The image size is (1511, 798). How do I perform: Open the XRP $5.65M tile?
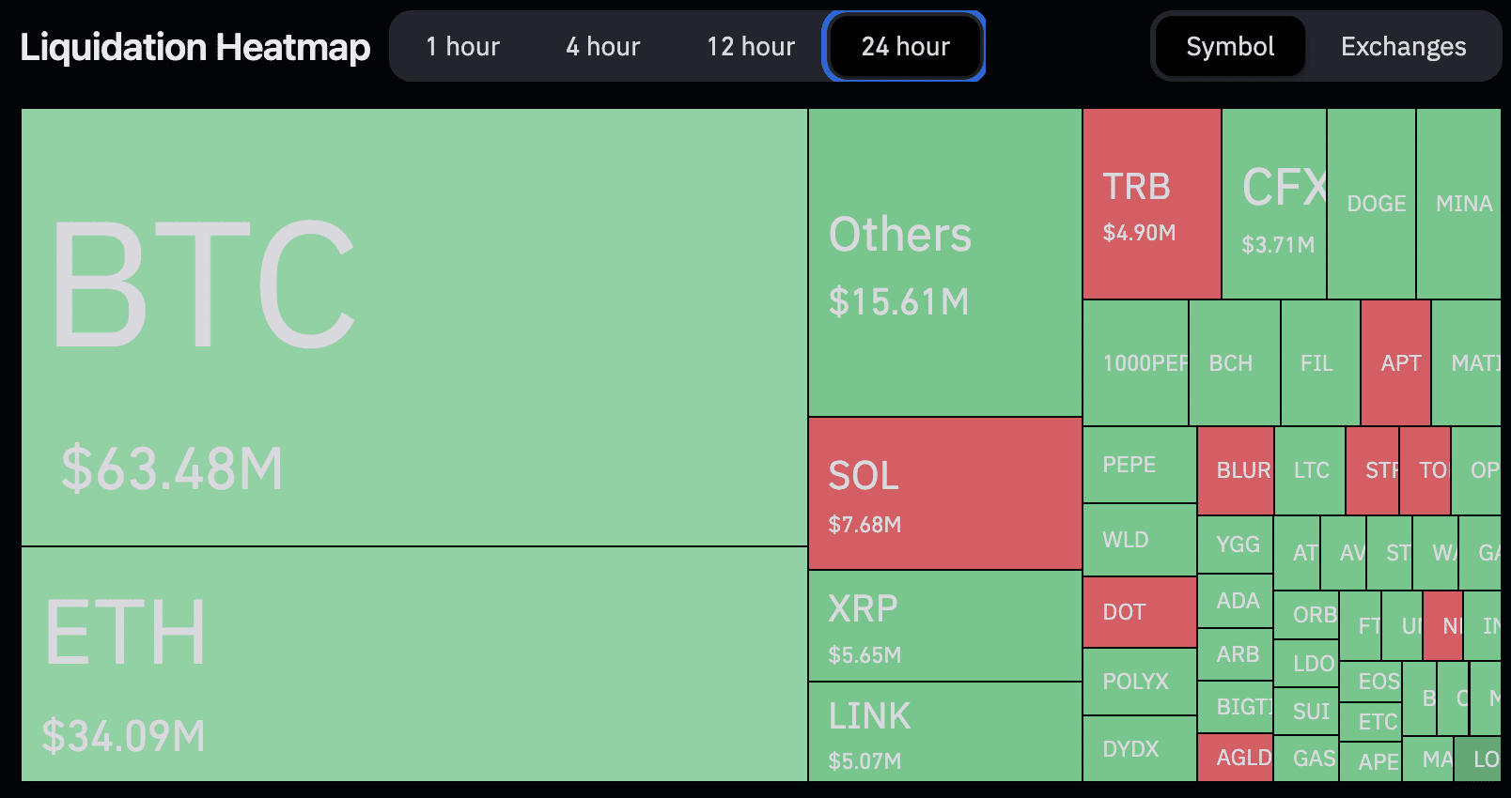(x=944, y=626)
